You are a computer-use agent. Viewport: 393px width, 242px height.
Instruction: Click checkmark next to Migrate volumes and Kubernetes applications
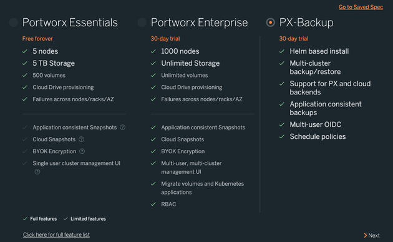pos(153,184)
